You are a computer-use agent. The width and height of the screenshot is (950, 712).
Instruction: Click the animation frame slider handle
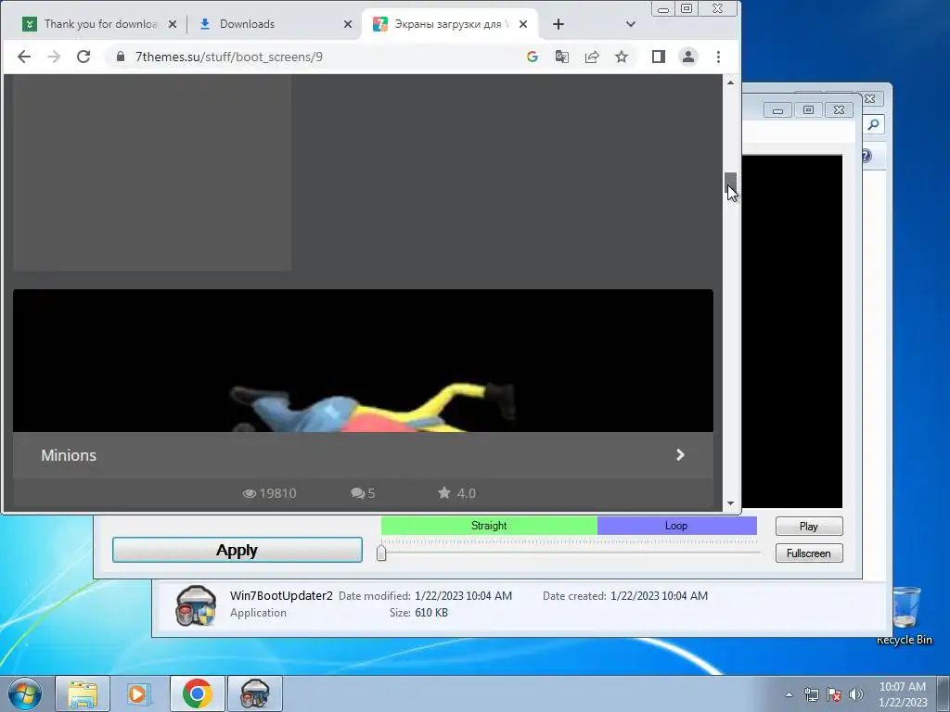381,553
